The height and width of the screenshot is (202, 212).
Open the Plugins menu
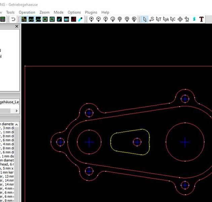point(91,12)
